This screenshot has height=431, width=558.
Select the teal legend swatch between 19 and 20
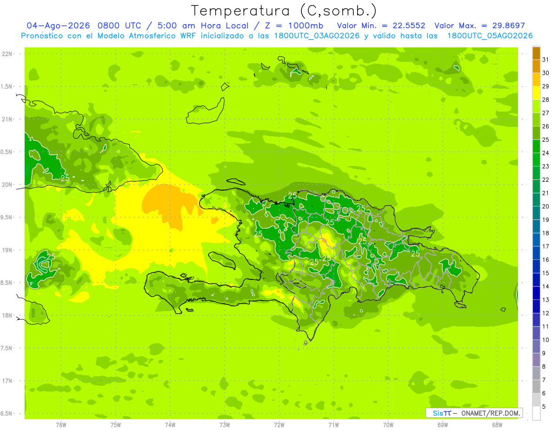(x=536, y=213)
